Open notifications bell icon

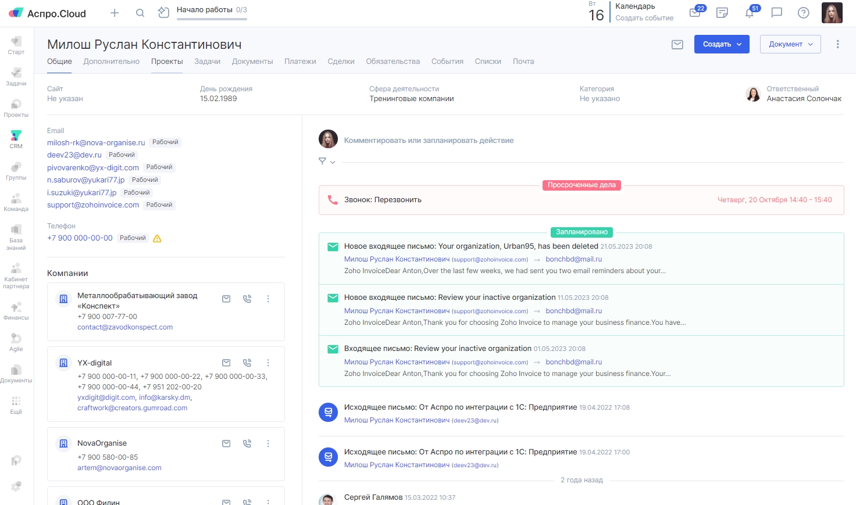pyautogui.click(x=750, y=13)
